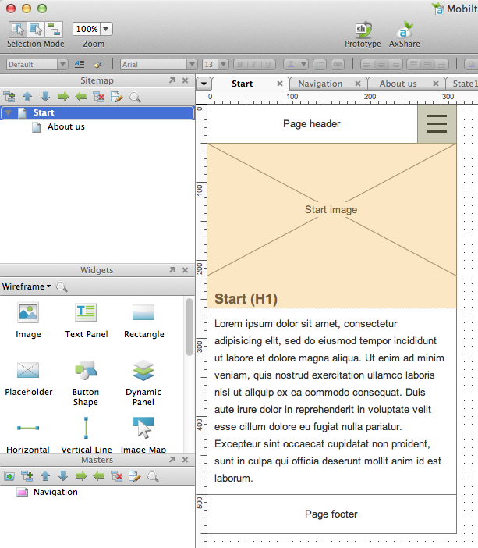Toggle the first Selection Mode button
The height and width of the screenshot is (548, 478).
17,29
